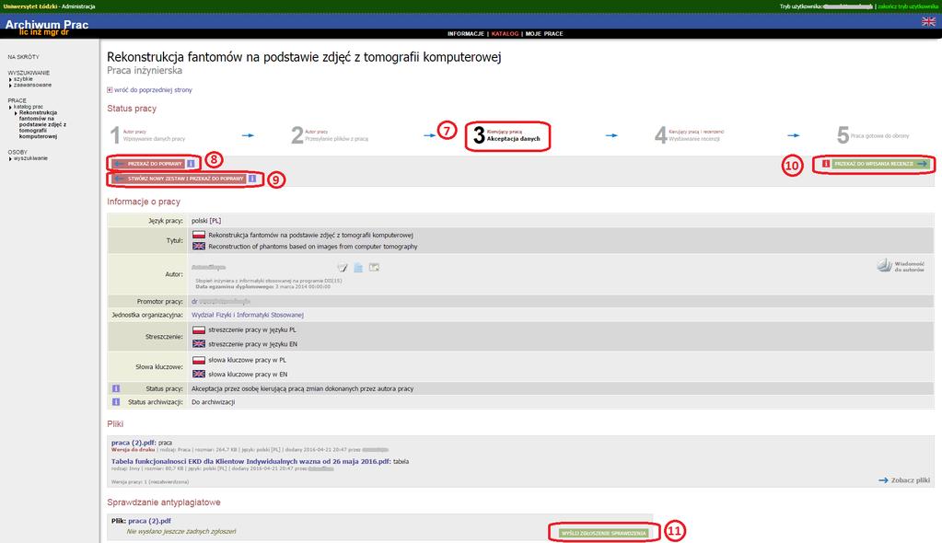Click arrow icon next to Zobacz pliki
The height and width of the screenshot is (543, 942).
point(883,480)
